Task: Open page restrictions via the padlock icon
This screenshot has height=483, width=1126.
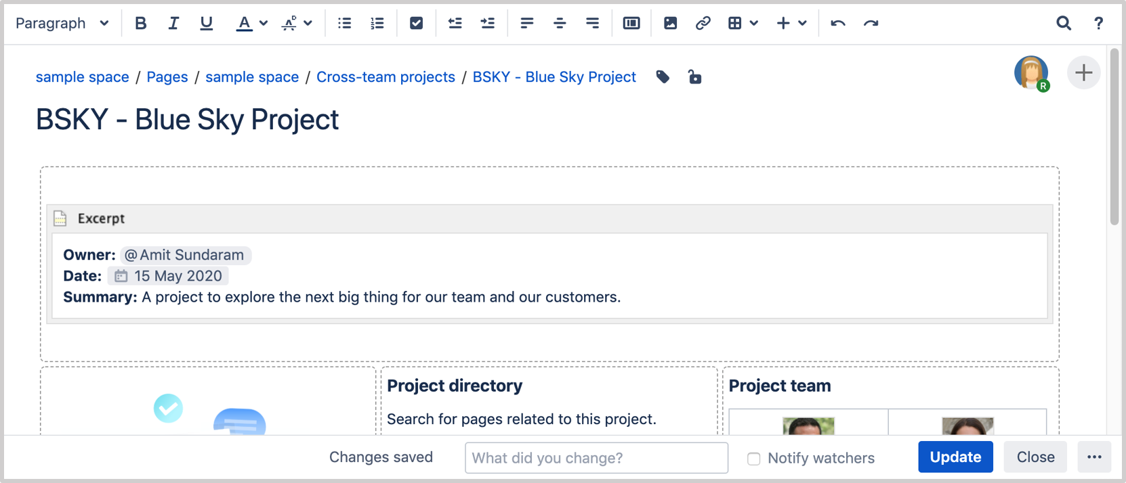Action: click(694, 77)
